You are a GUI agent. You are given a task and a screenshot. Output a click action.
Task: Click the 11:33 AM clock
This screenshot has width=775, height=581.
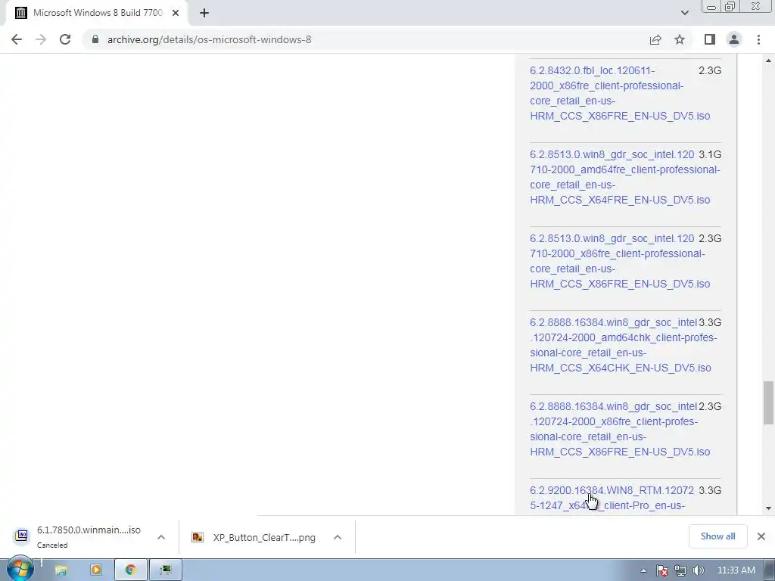[736, 570]
